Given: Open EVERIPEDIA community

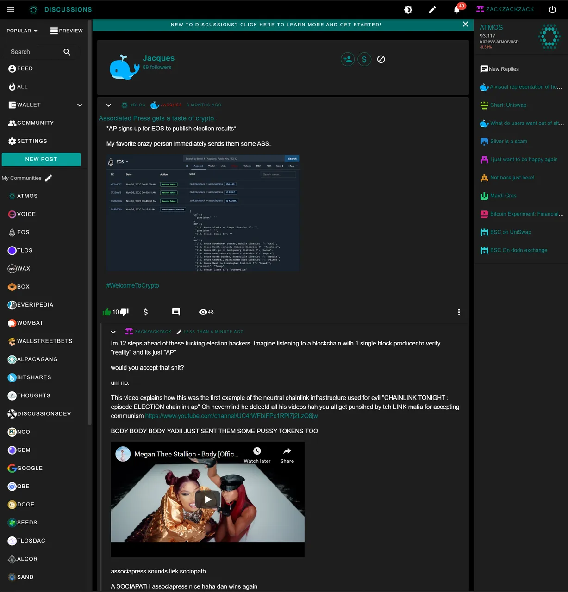Looking at the screenshot, I should tap(31, 305).
